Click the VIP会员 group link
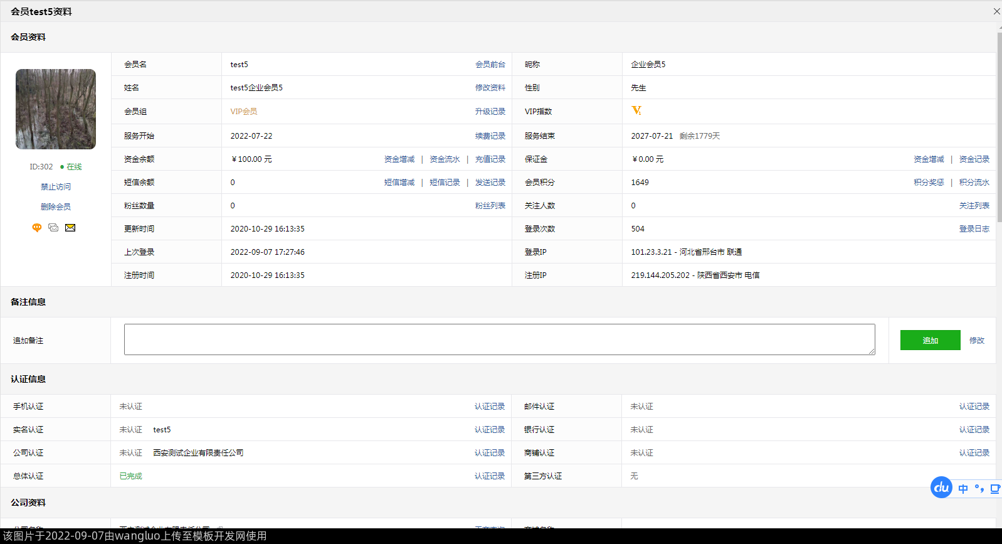The image size is (1002, 544). [x=244, y=112]
